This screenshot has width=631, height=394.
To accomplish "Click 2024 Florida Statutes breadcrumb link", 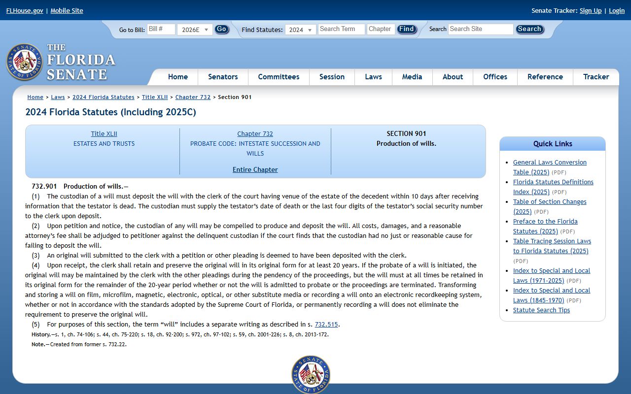I will [x=104, y=97].
